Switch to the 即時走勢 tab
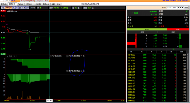This screenshot has width=190, height=103. [12, 4]
